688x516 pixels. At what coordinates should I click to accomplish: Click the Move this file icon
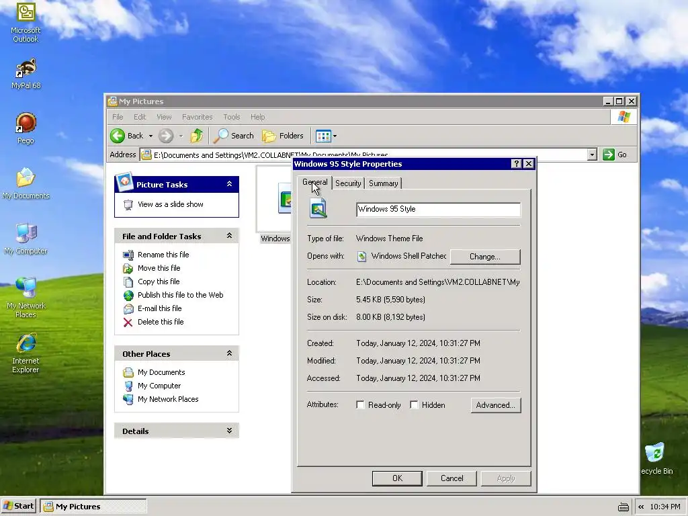click(128, 269)
